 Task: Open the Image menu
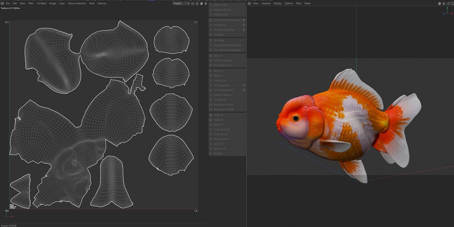53,3
